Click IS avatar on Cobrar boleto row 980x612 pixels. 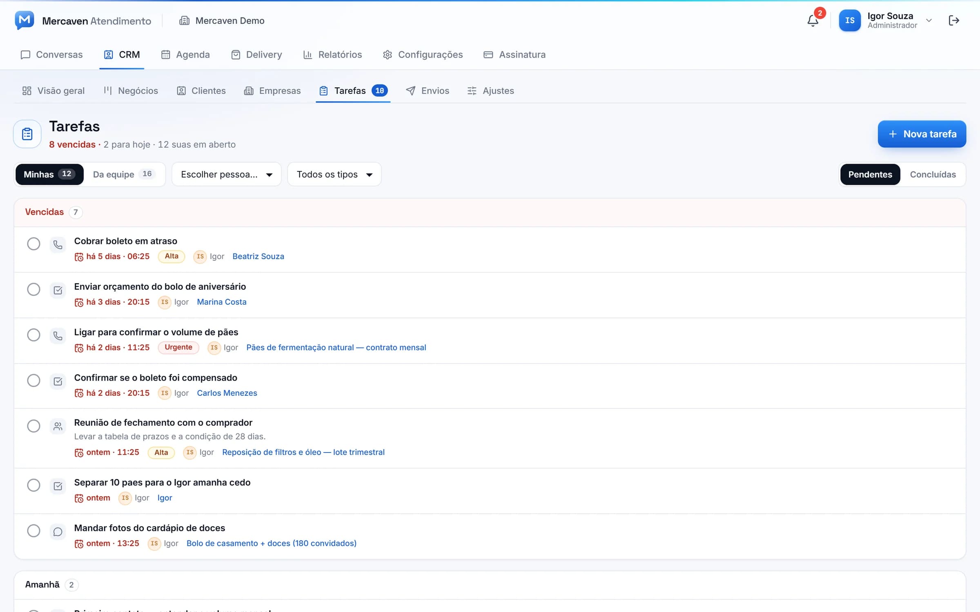(x=200, y=256)
